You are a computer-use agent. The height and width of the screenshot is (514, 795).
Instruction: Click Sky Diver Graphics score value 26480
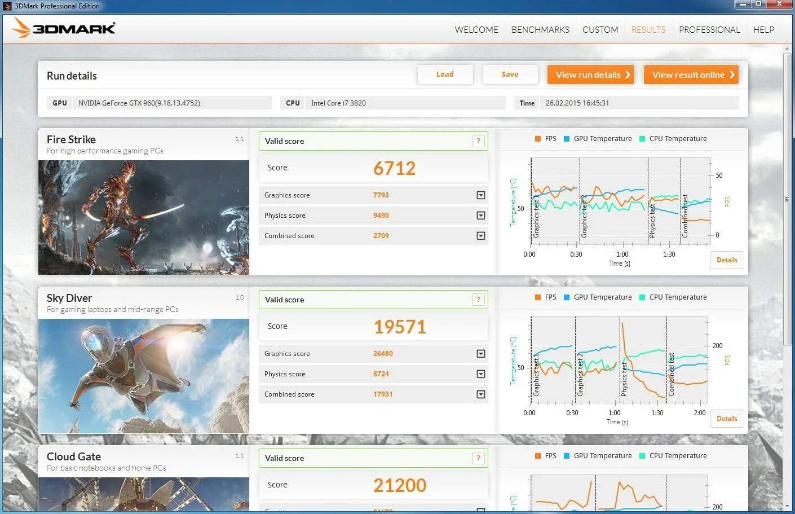(383, 354)
